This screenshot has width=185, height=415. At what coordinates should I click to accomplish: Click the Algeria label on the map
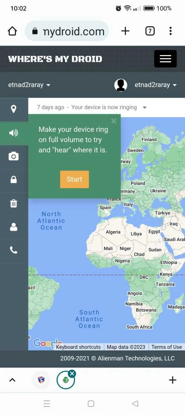[113, 232]
